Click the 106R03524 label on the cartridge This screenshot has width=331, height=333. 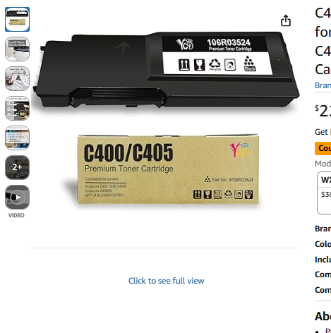[229, 42]
